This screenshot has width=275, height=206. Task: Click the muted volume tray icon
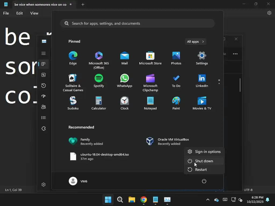[240, 200]
